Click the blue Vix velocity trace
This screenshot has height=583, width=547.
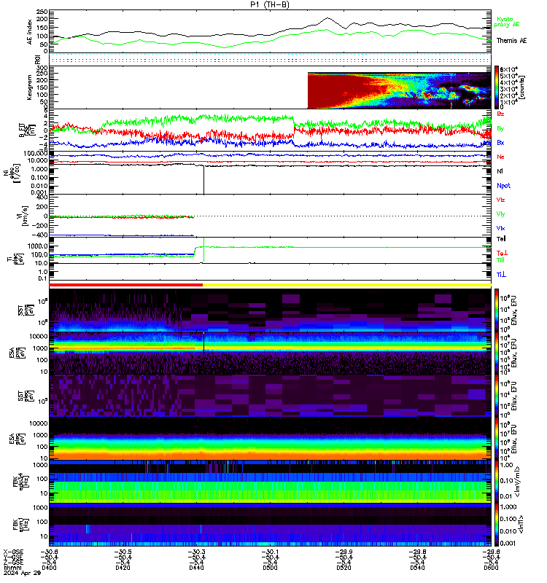coord(121,235)
